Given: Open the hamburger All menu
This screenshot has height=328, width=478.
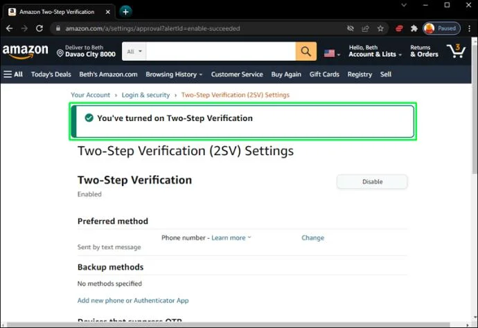Looking at the screenshot, I should coord(13,74).
